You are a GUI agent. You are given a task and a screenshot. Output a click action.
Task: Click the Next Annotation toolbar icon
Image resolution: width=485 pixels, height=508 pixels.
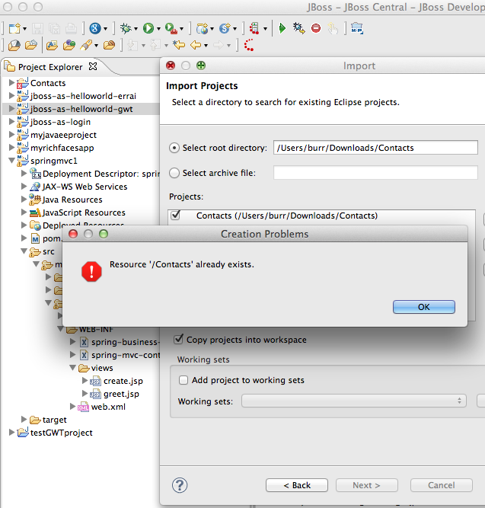(132, 46)
